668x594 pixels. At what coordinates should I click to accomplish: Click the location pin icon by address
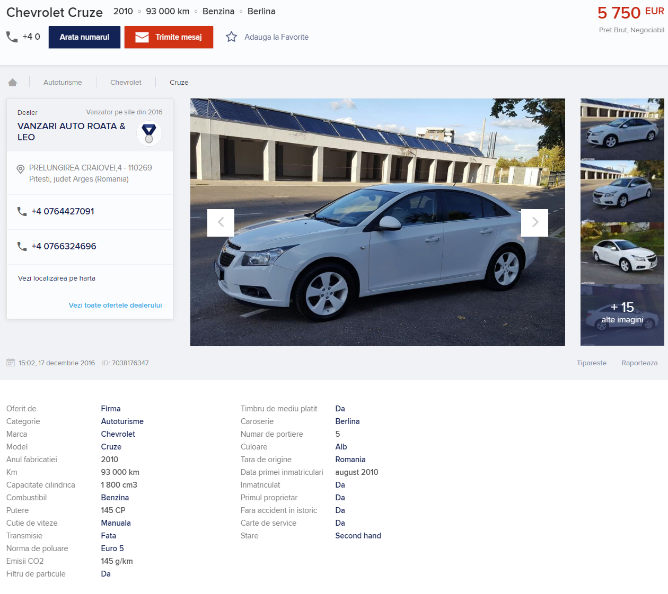[x=21, y=169]
